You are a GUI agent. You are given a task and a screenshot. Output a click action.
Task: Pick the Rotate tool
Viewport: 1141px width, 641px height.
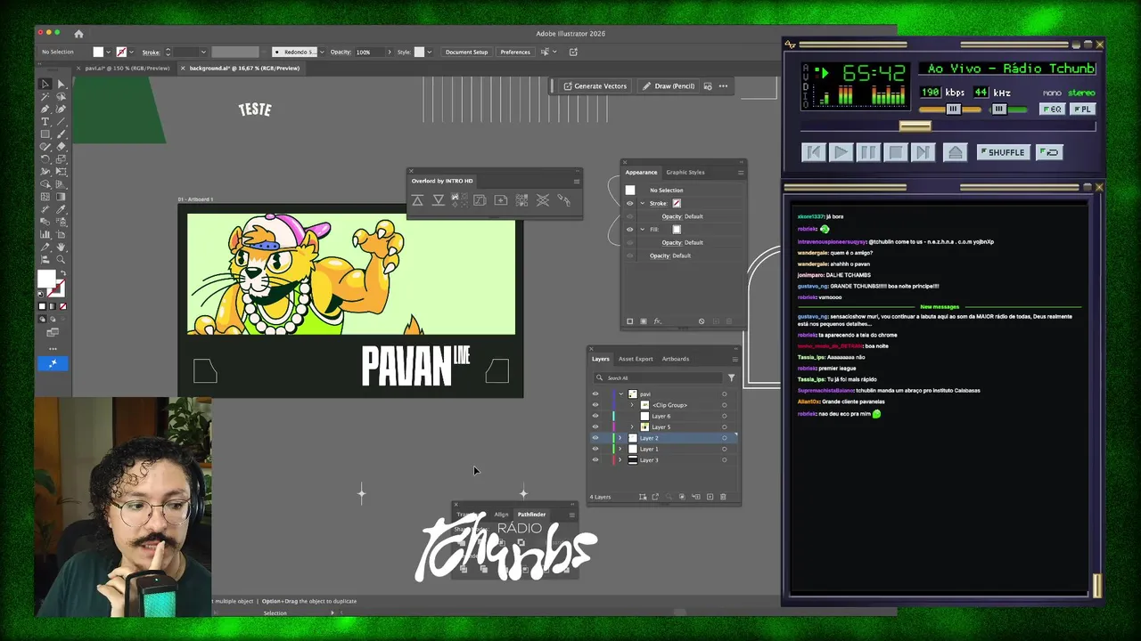[45, 158]
